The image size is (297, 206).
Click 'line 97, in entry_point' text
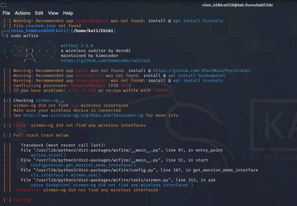194,150
